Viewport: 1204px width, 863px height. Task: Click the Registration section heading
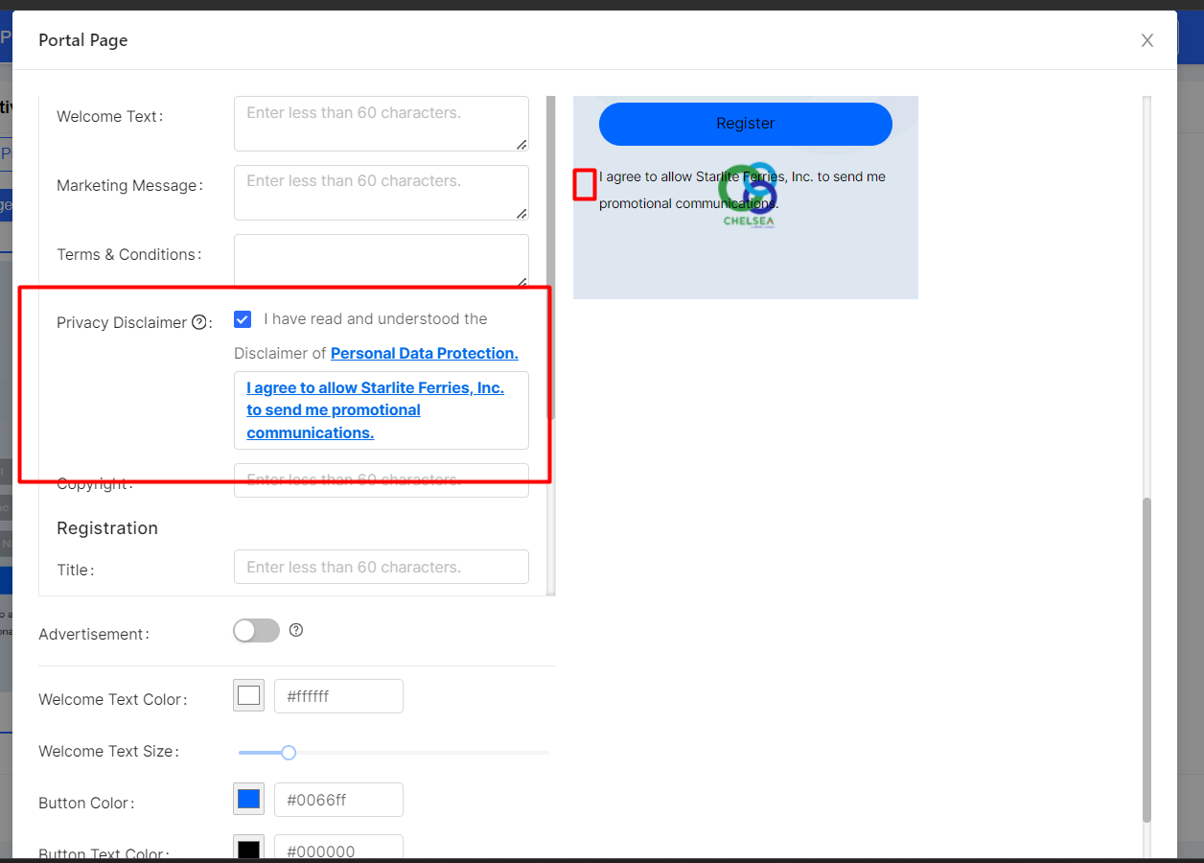pos(107,528)
